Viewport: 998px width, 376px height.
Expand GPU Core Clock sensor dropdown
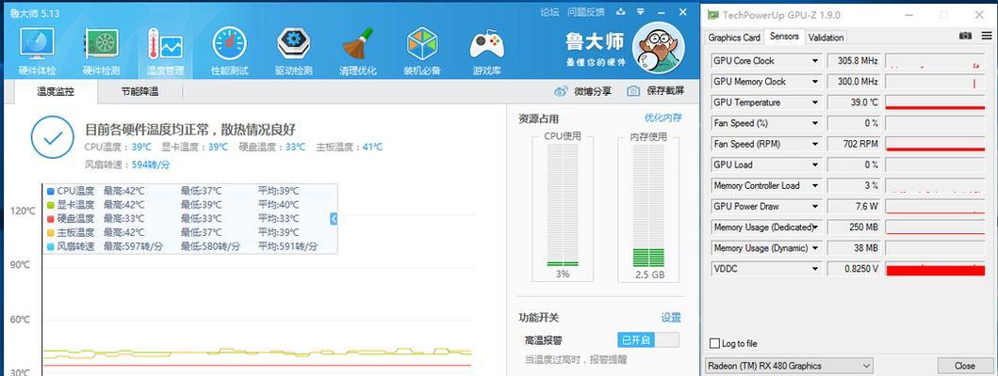[x=814, y=61]
